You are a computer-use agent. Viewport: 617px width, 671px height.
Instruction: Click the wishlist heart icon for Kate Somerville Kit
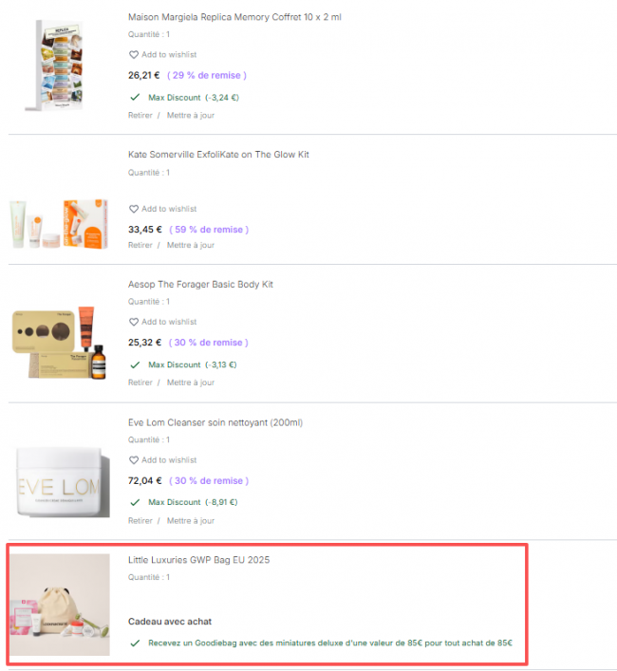click(x=134, y=209)
